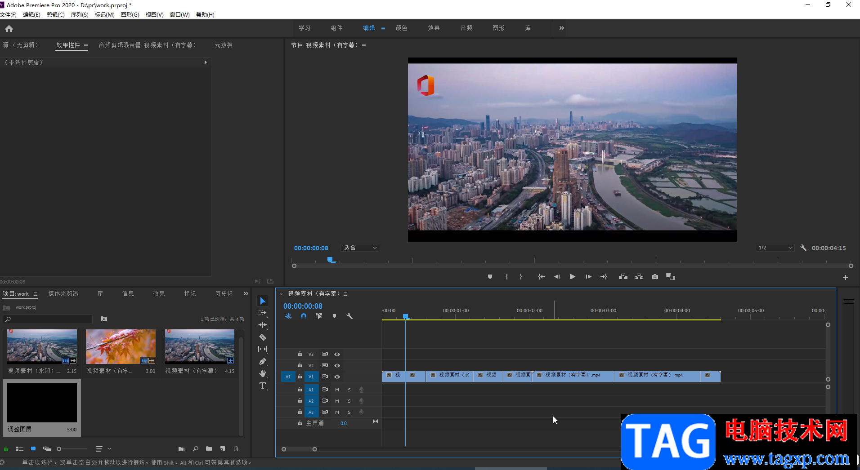
Task: Mark In point in Program monitor
Action: [x=506, y=277]
